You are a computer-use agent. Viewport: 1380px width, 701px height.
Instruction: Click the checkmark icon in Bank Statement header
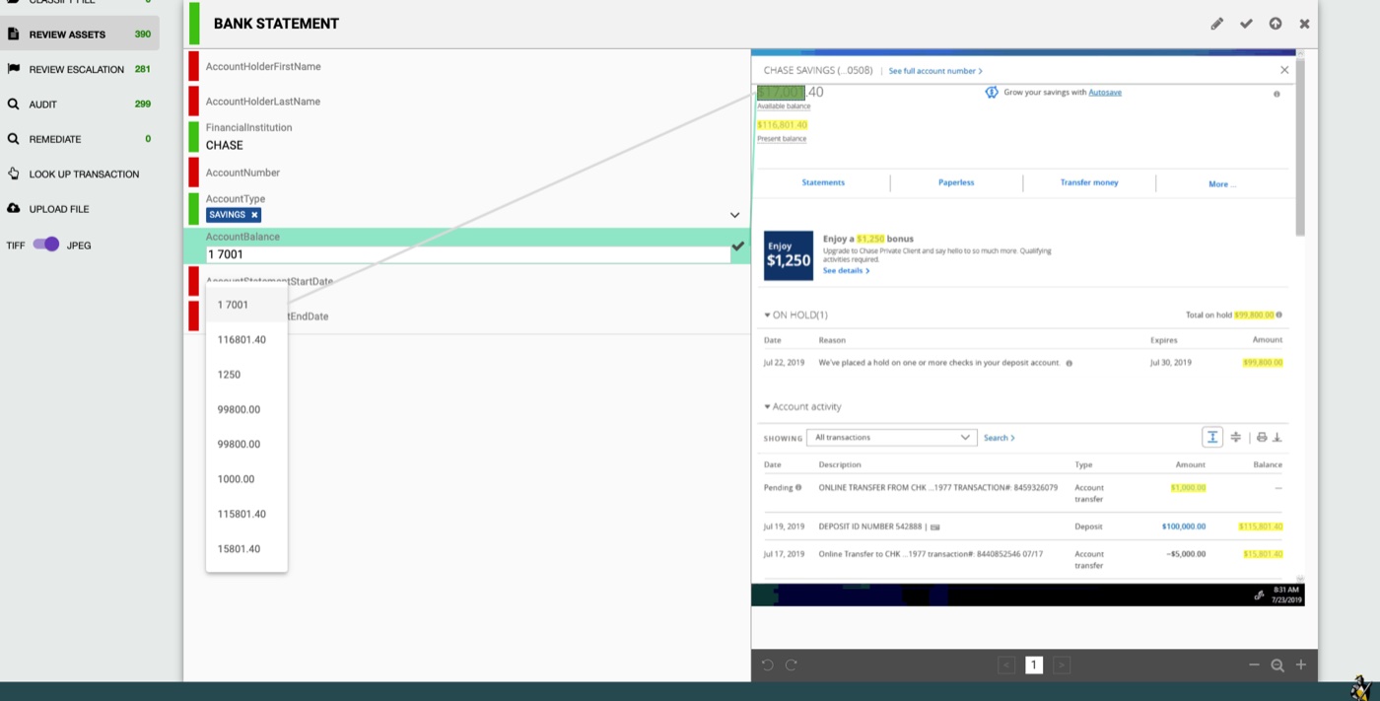(x=1246, y=24)
